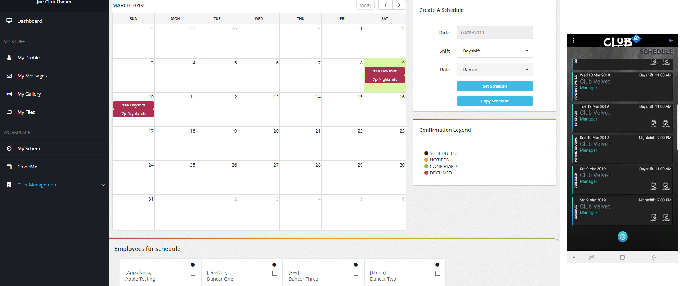Accept the Tue 12 Mar Dayshift
Viewport: 685px width, 286px height.
(654, 123)
